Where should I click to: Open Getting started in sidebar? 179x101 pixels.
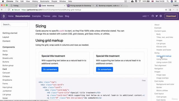click(10, 33)
